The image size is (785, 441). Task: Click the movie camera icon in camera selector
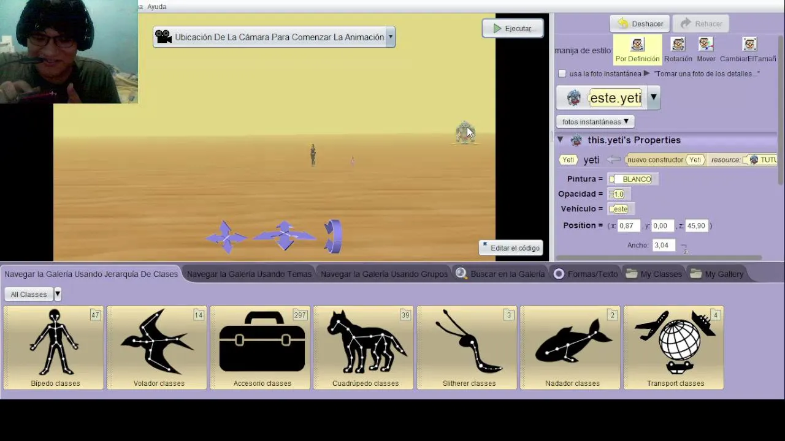[x=163, y=37]
